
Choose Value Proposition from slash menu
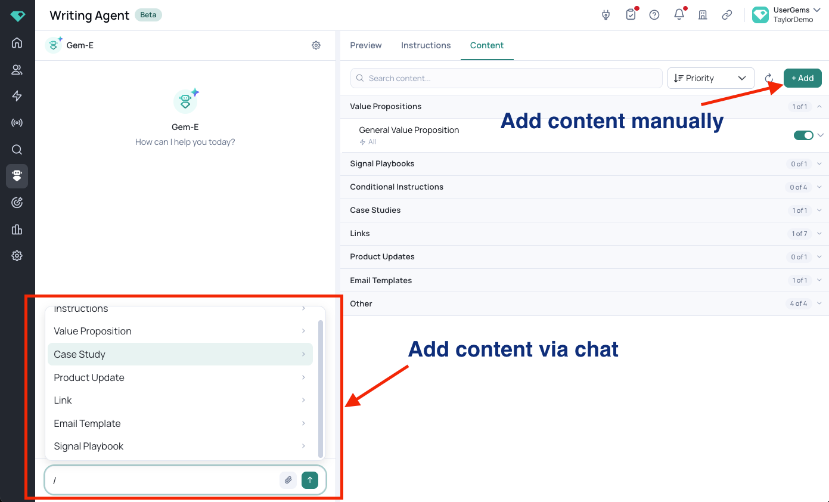180,331
